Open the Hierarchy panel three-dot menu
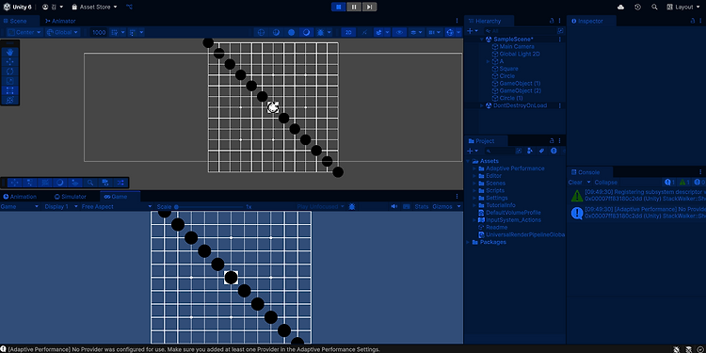The image size is (706, 353). pyautogui.click(x=560, y=21)
